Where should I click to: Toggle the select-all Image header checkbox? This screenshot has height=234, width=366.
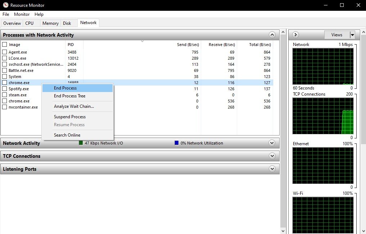pos(5,45)
